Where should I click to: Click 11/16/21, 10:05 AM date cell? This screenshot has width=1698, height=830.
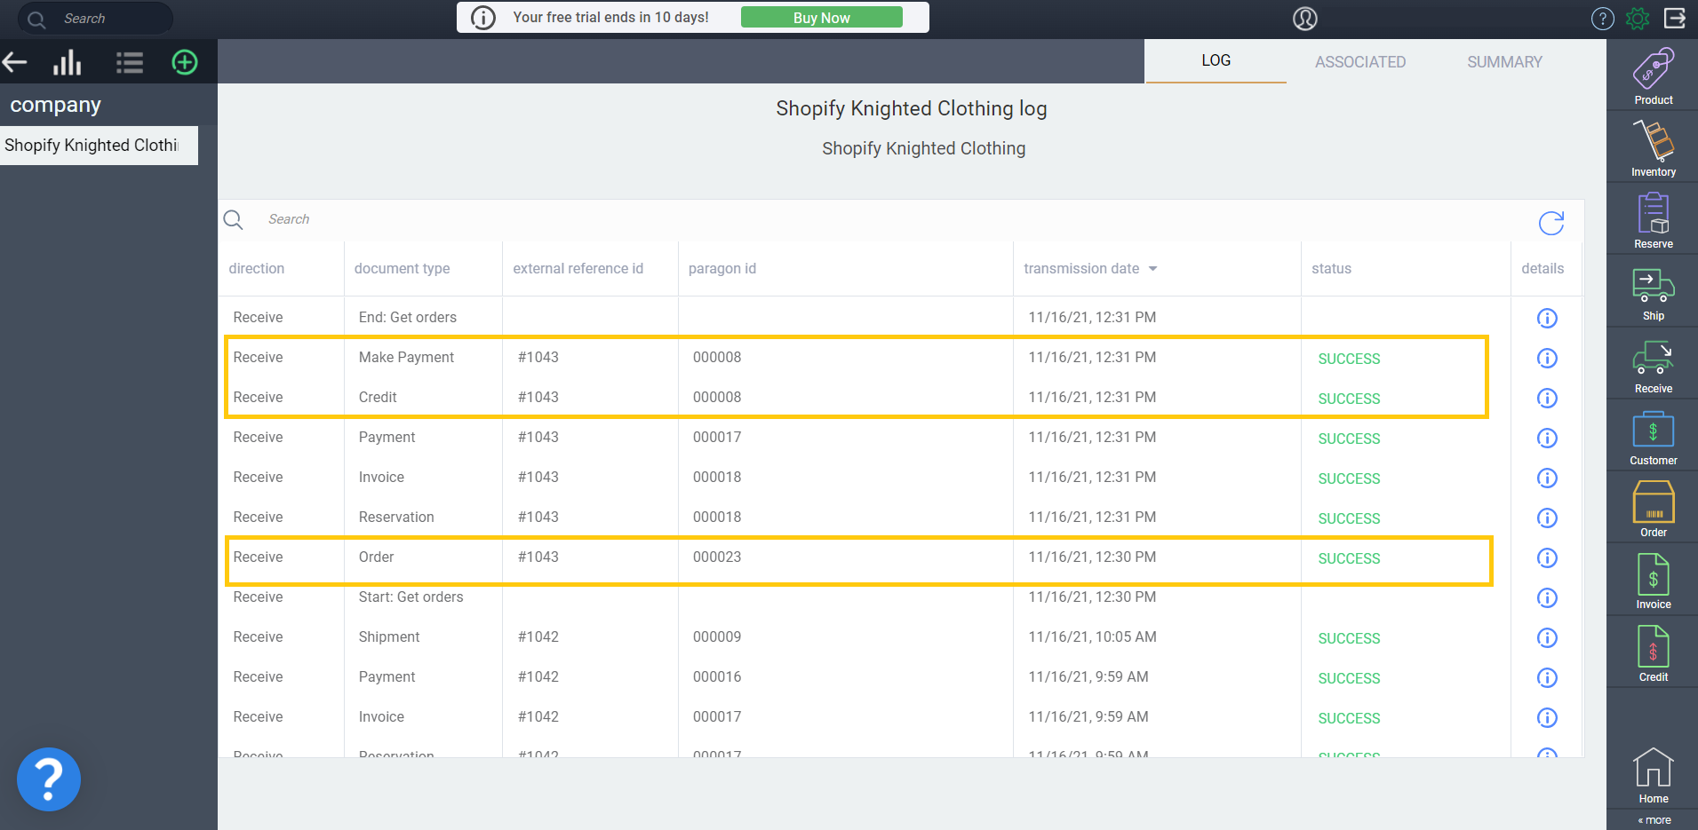[x=1092, y=636]
